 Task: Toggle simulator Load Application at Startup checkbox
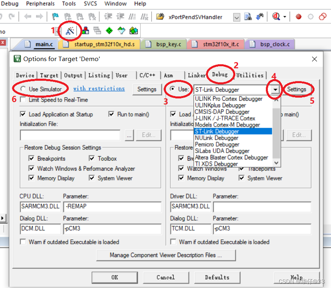pyautogui.click(x=23, y=114)
